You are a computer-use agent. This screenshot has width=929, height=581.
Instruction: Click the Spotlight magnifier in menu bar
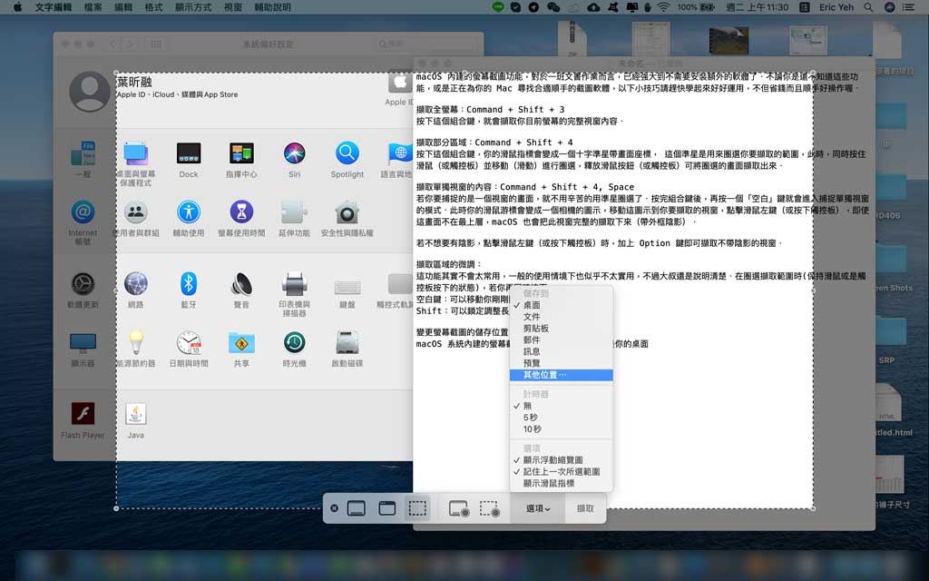pos(868,7)
